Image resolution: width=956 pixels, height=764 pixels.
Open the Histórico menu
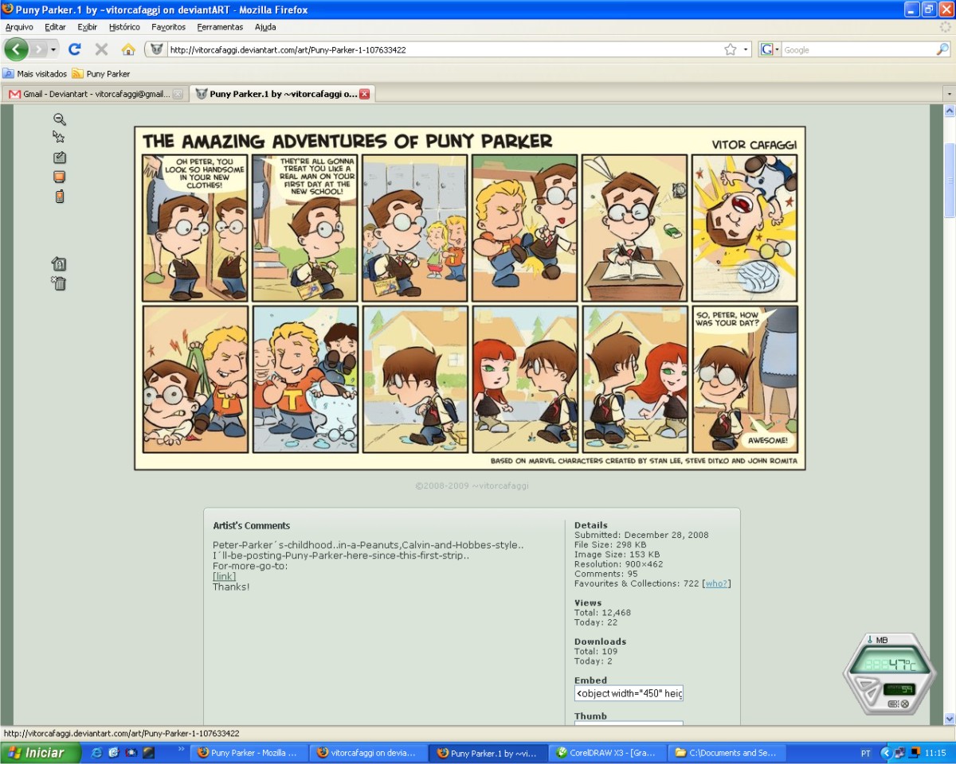click(124, 27)
